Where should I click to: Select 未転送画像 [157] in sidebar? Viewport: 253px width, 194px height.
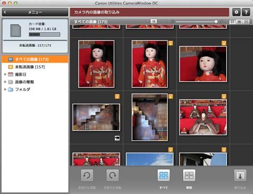click(x=35, y=67)
